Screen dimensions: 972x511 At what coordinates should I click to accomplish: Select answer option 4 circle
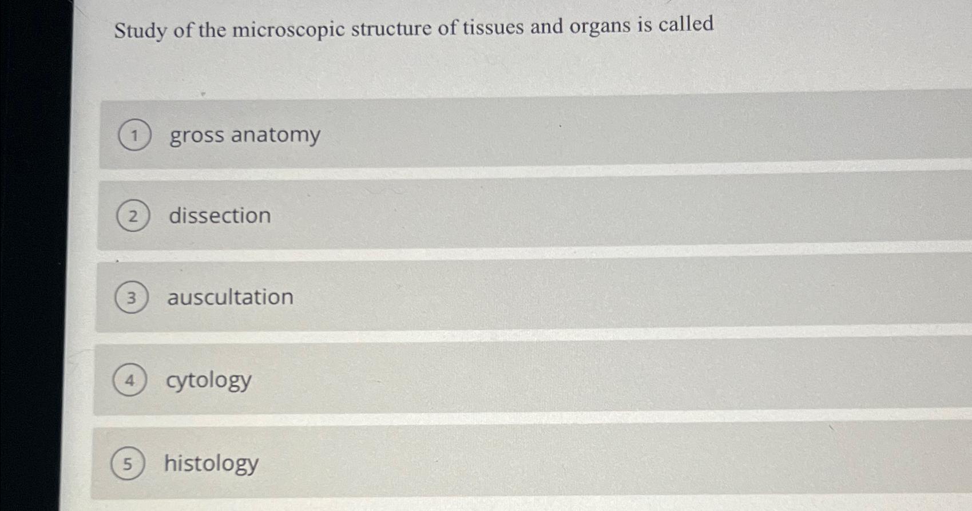coord(129,381)
